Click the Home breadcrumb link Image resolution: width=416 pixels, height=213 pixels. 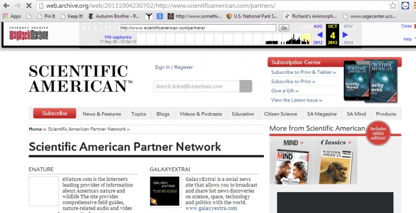[x=35, y=129]
